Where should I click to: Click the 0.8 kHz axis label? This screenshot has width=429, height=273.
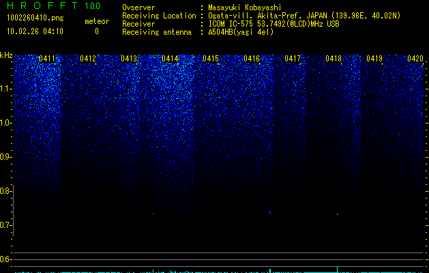point(5,191)
